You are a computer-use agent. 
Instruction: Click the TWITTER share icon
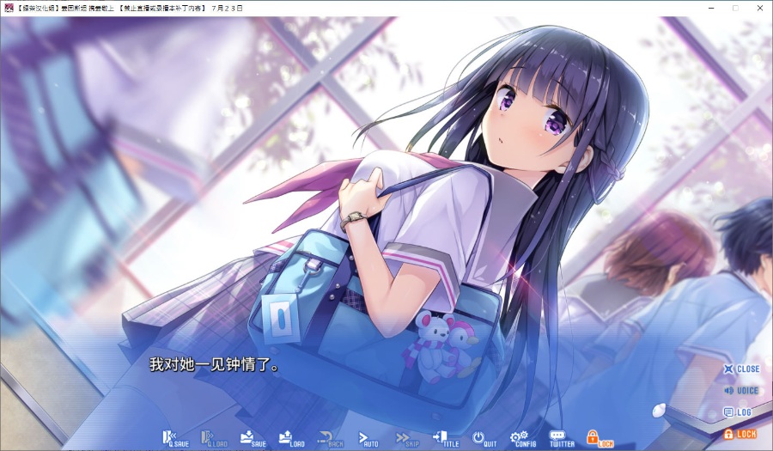(x=562, y=438)
